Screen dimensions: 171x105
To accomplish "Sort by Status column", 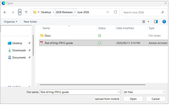I will pyautogui.click(x=102, y=28).
